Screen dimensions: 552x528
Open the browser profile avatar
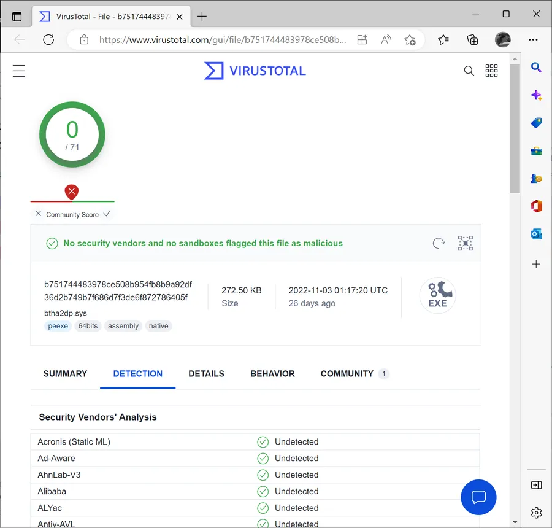click(x=503, y=39)
